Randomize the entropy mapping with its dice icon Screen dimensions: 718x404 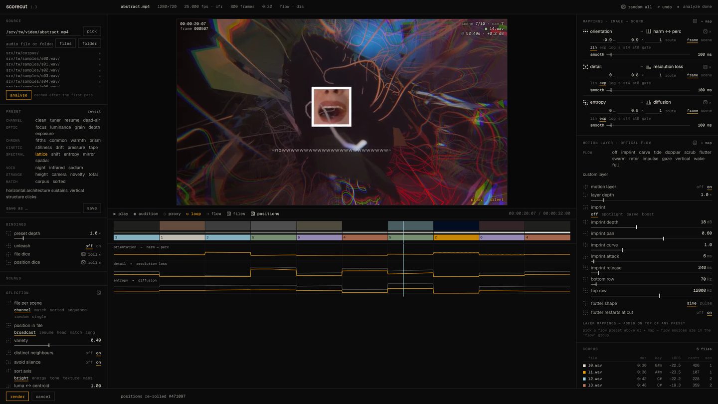click(x=706, y=102)
